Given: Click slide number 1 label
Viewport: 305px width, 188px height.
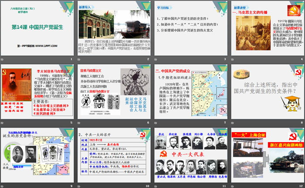Looking at the screenshot, I should (71, 59).
